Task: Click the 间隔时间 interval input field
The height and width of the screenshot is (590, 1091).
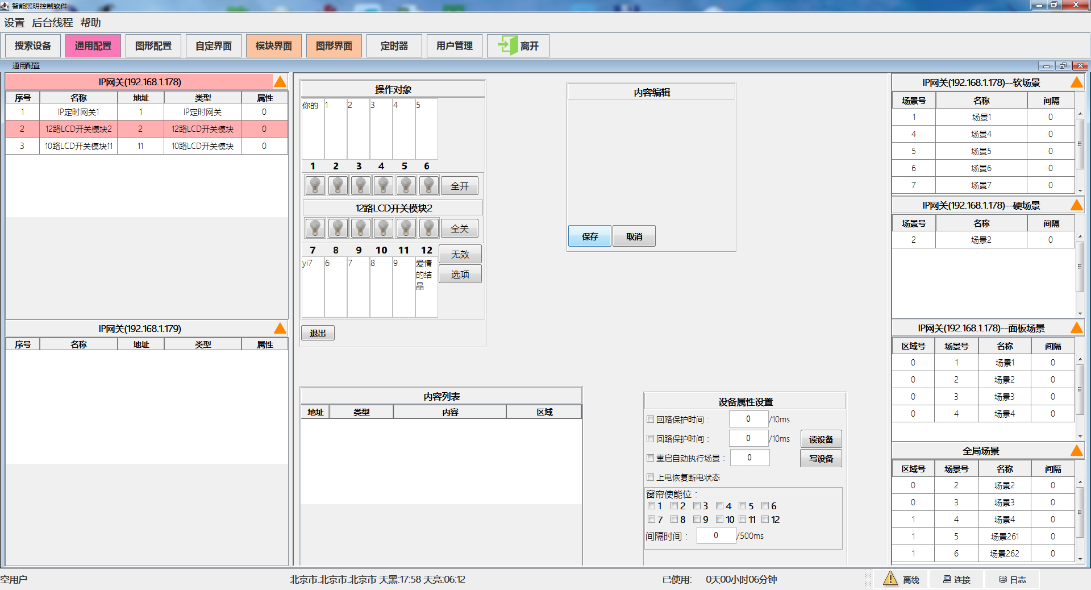Action: [x=716, y=535]
